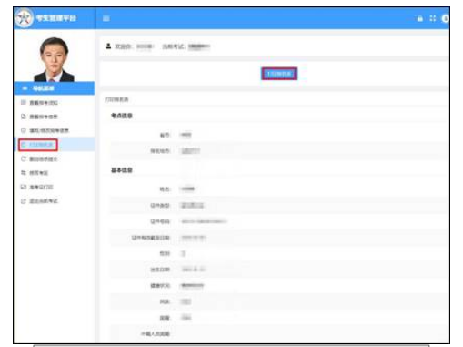Click the hamburger menu icon in the header
The width and height of the screenshot is (463, 347).
coord(106,18)
